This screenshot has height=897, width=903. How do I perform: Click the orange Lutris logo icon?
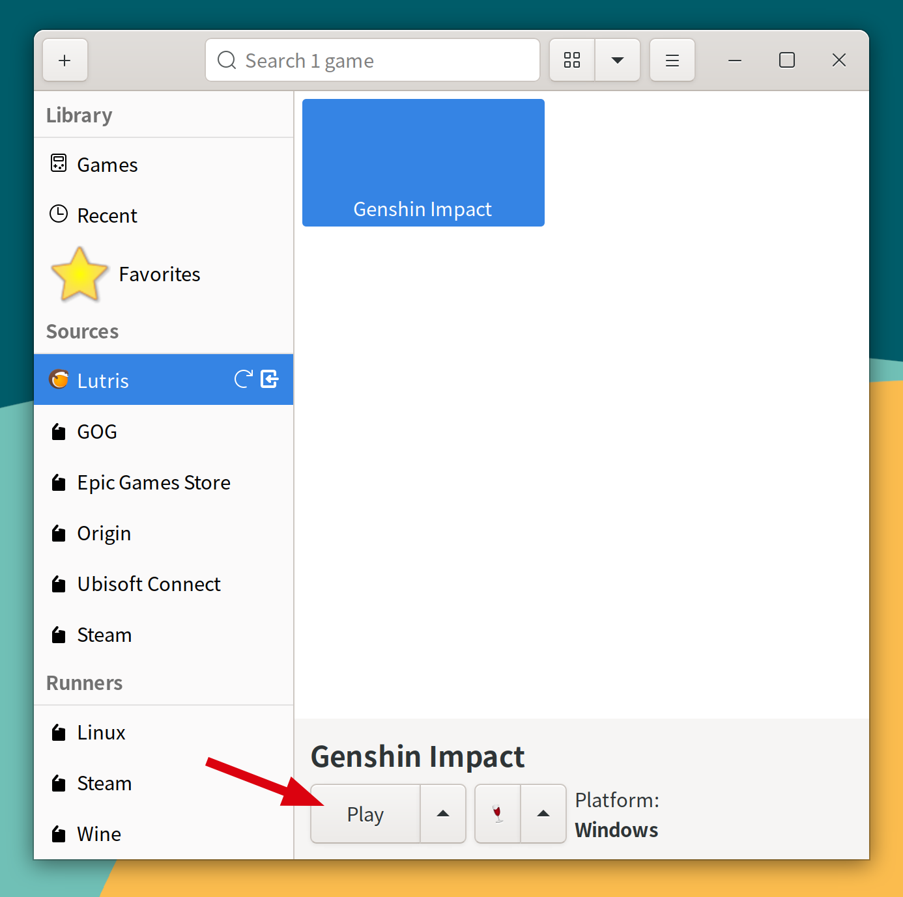click(x=59, y=379)
